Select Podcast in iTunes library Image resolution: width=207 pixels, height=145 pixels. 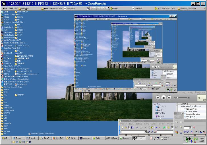click(x=160, y=116)
